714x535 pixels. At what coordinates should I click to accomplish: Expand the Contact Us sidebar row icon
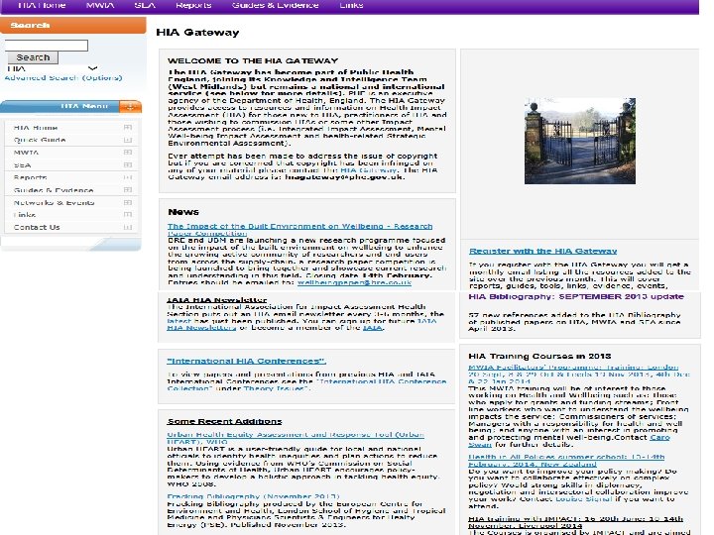(x=128, y=227)
